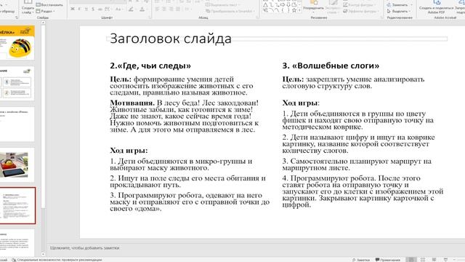This screenshot has width=465, height=262.
Task: Click the Создать слайд button
Action: click(28, 7)
